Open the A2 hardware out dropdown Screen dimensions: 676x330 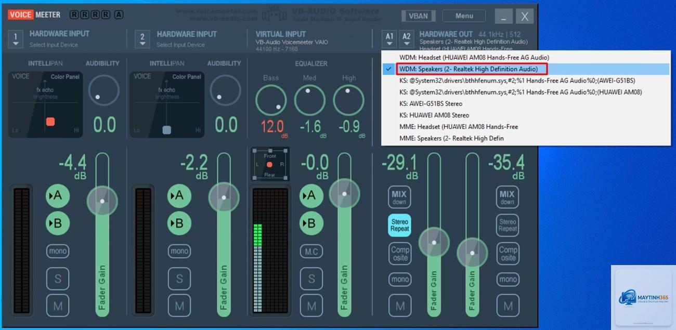pyautogui.click(x=407, y=39)
